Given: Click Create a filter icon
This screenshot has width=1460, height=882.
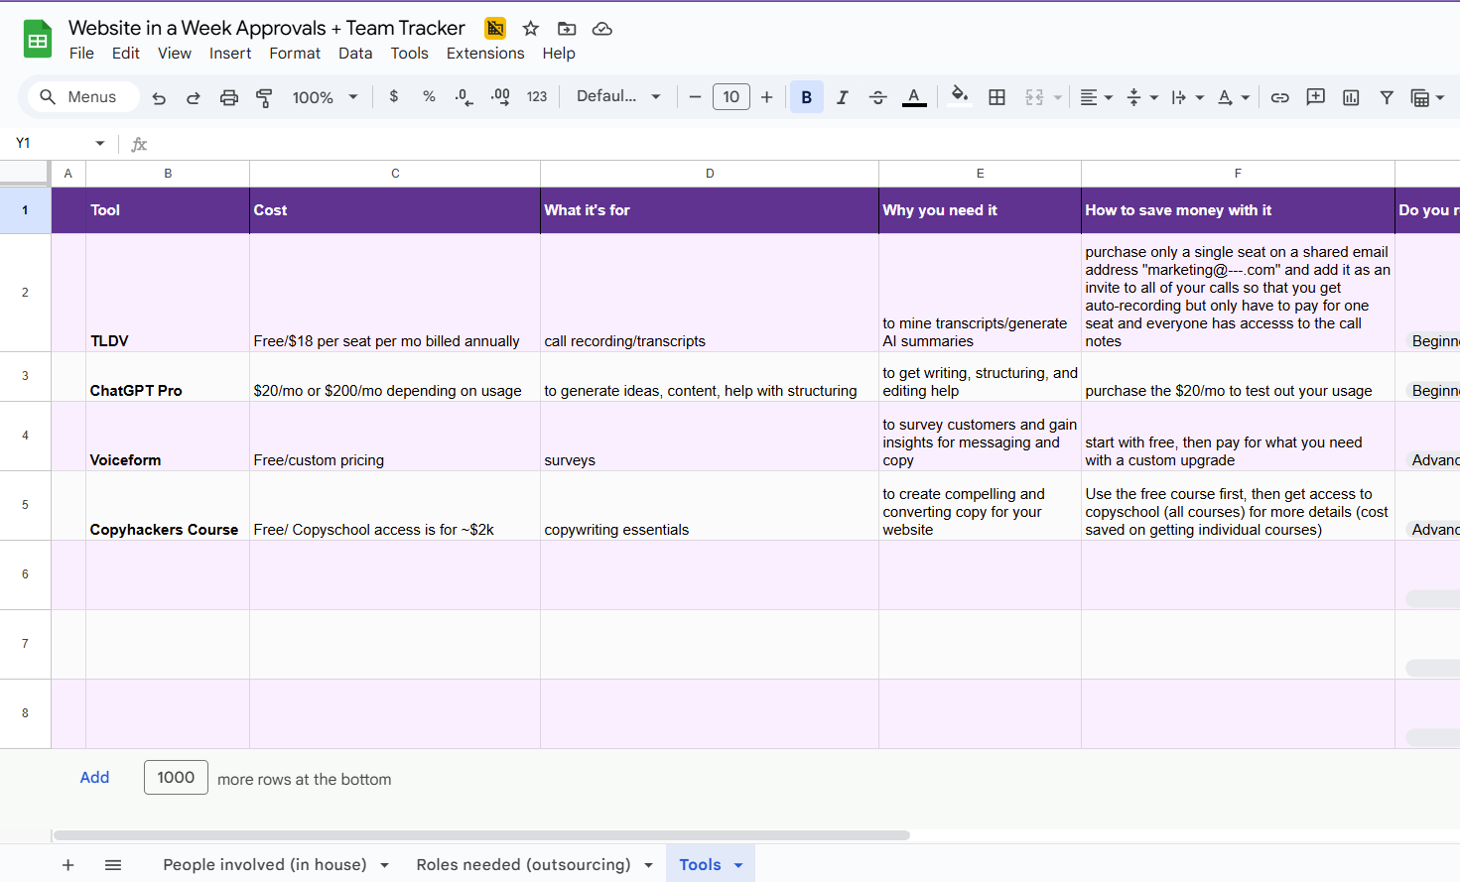Looking at the screenshot, I should pyautogui.click(x=1387, y=96).
